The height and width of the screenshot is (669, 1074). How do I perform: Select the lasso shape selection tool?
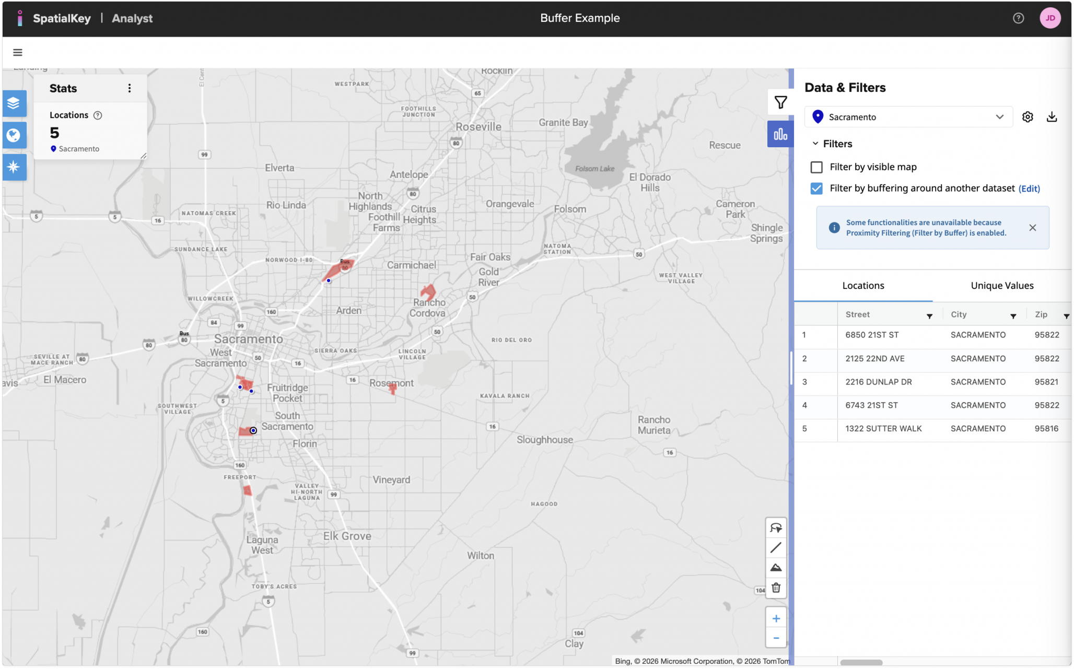(x=776, y=528)
